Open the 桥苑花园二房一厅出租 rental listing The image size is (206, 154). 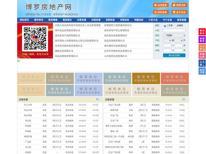point(114,136)
